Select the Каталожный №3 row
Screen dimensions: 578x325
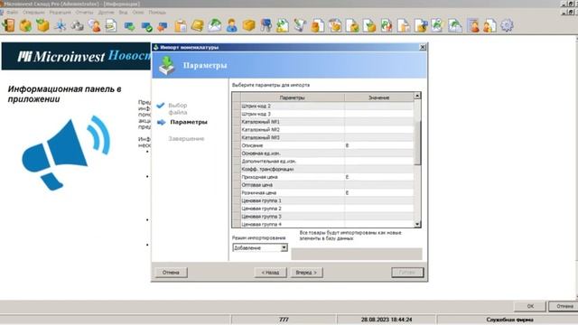pos(327,137)
